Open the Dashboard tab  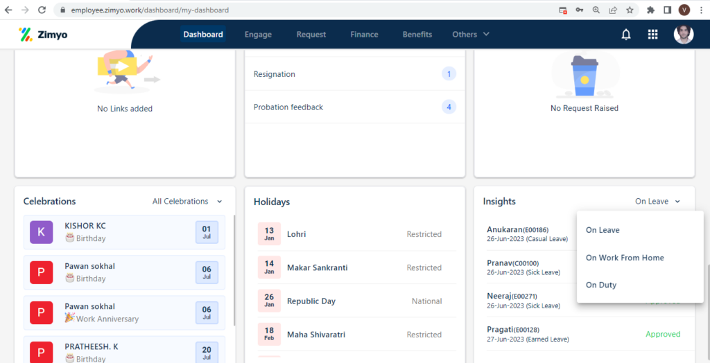[x=203, y=35]
